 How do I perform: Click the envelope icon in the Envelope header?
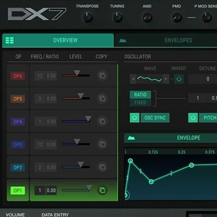(131, 138)
